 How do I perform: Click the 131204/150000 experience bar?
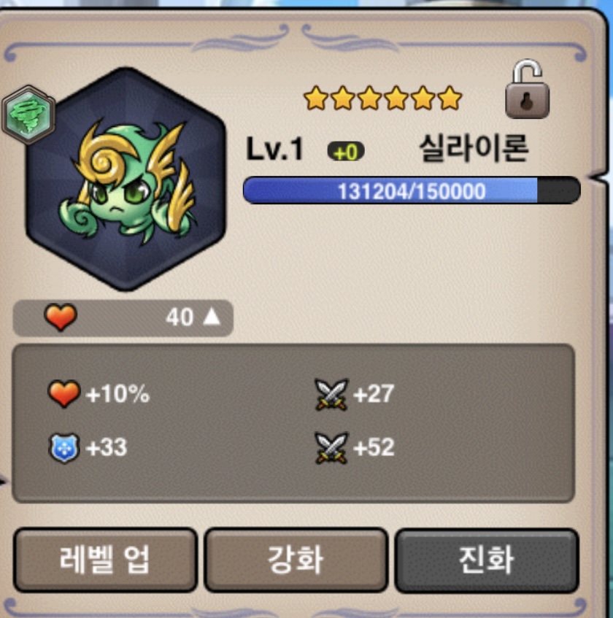pos(412,190)
